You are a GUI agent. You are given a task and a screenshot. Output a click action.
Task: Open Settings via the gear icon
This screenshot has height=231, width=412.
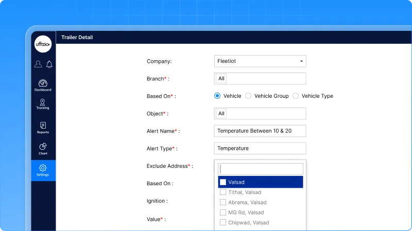click(43, 170)
